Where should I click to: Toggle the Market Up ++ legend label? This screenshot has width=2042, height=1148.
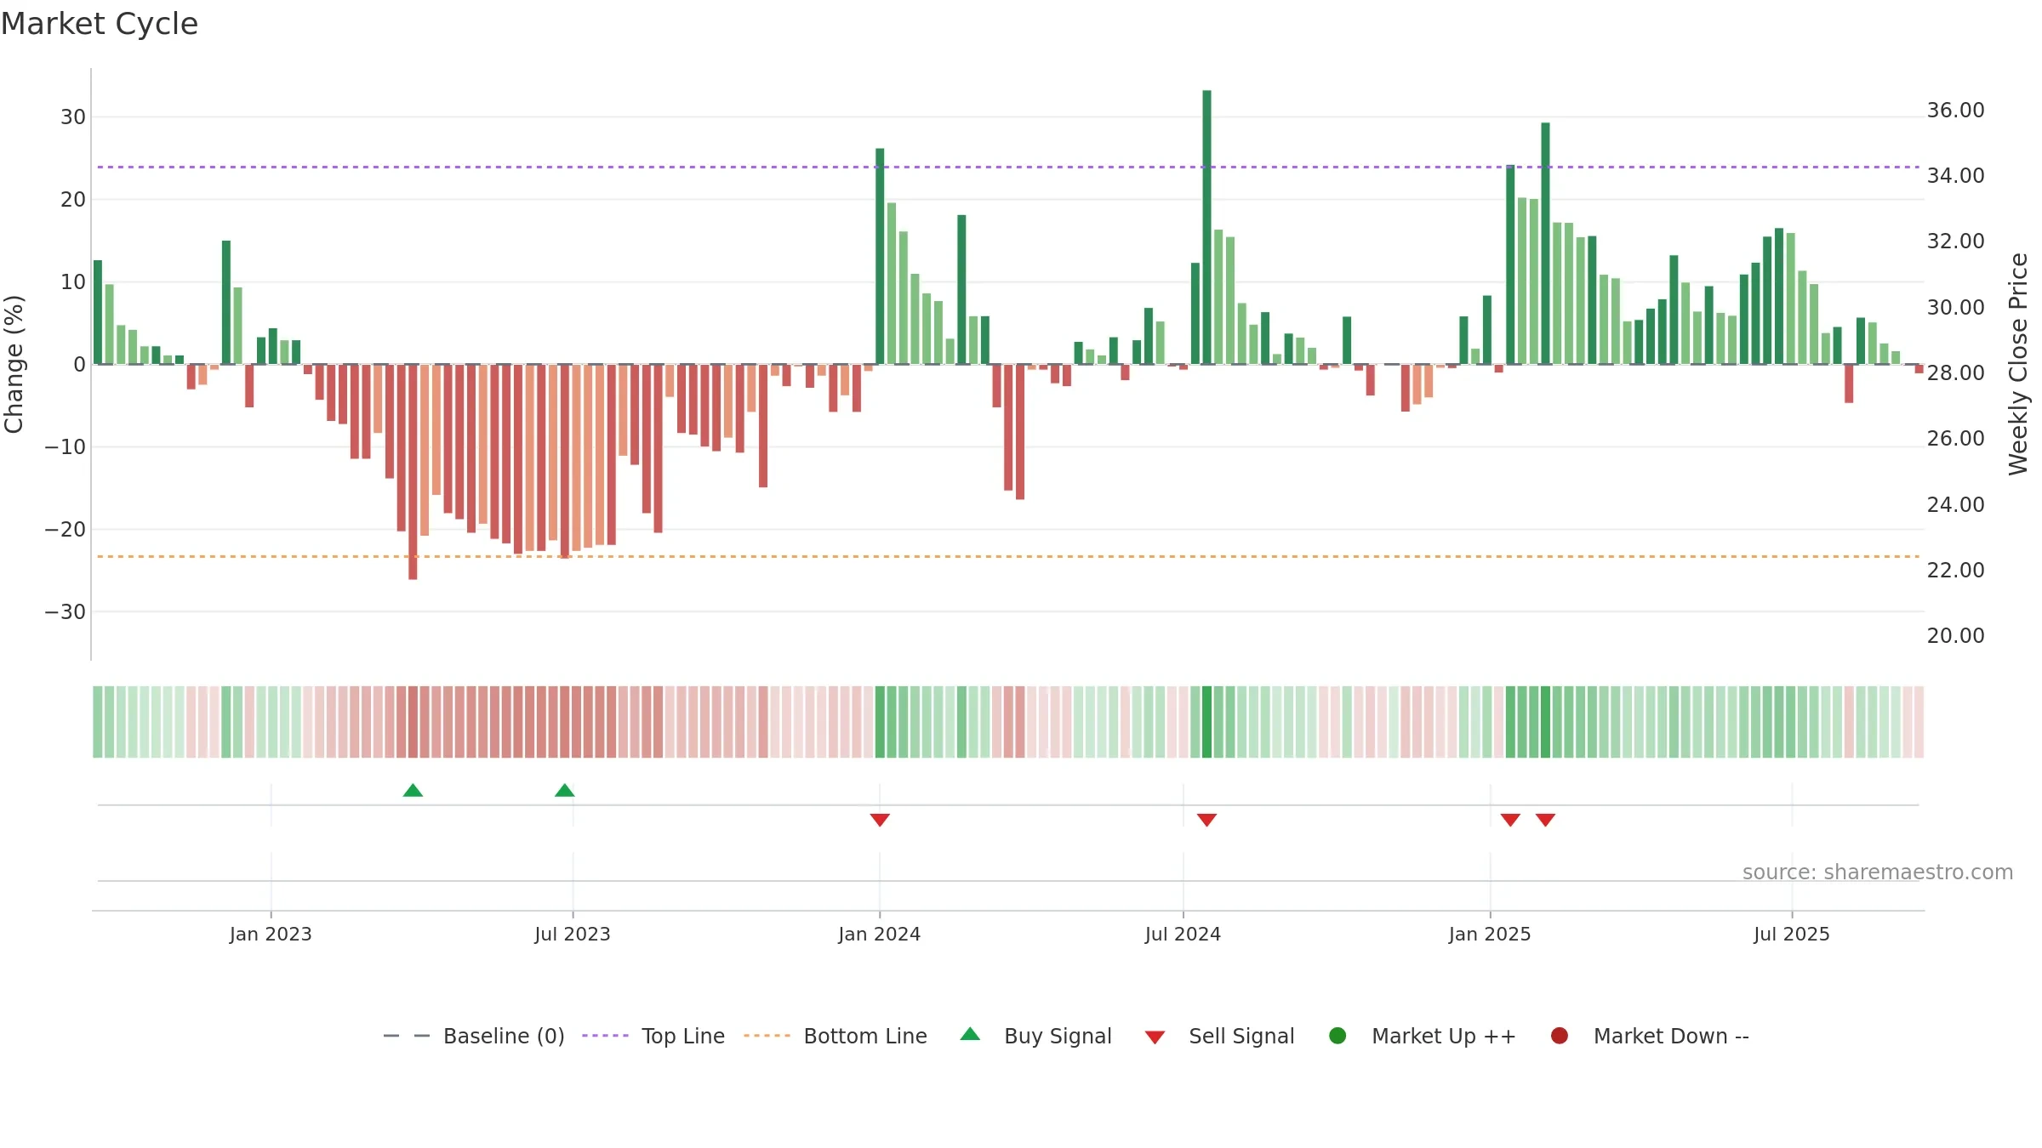coord(1444,1036)
